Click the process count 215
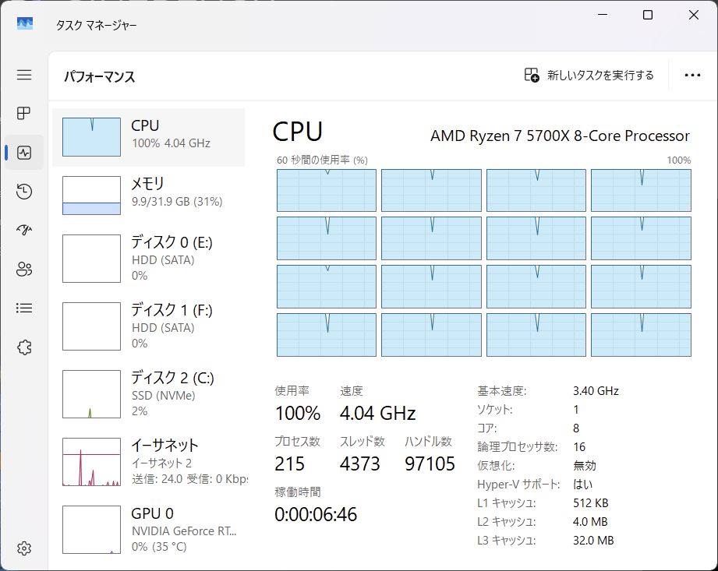The width and height of the screenshot is (718, 571). tap(289, 463)
